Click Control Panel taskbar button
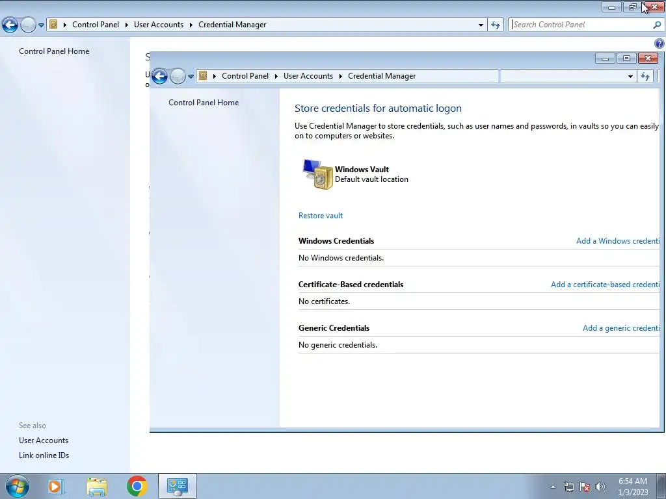Viewport: 666px width, 499px height. (x=177, y=486)
